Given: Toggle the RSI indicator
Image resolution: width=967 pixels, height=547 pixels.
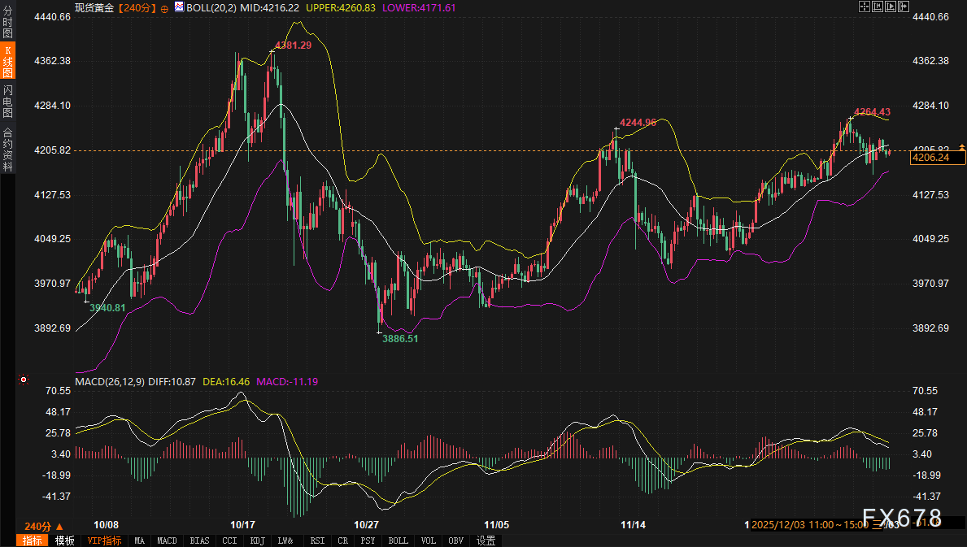Looking at the screenshot, I should coord(317,540).
